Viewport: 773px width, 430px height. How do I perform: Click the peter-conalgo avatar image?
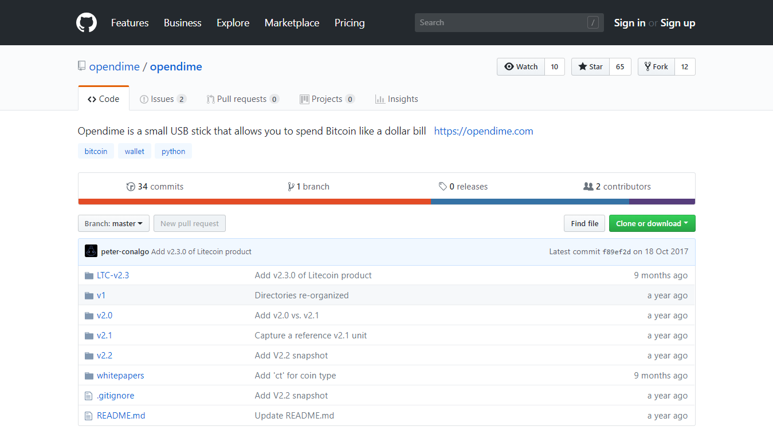click(x=91, y=251)
